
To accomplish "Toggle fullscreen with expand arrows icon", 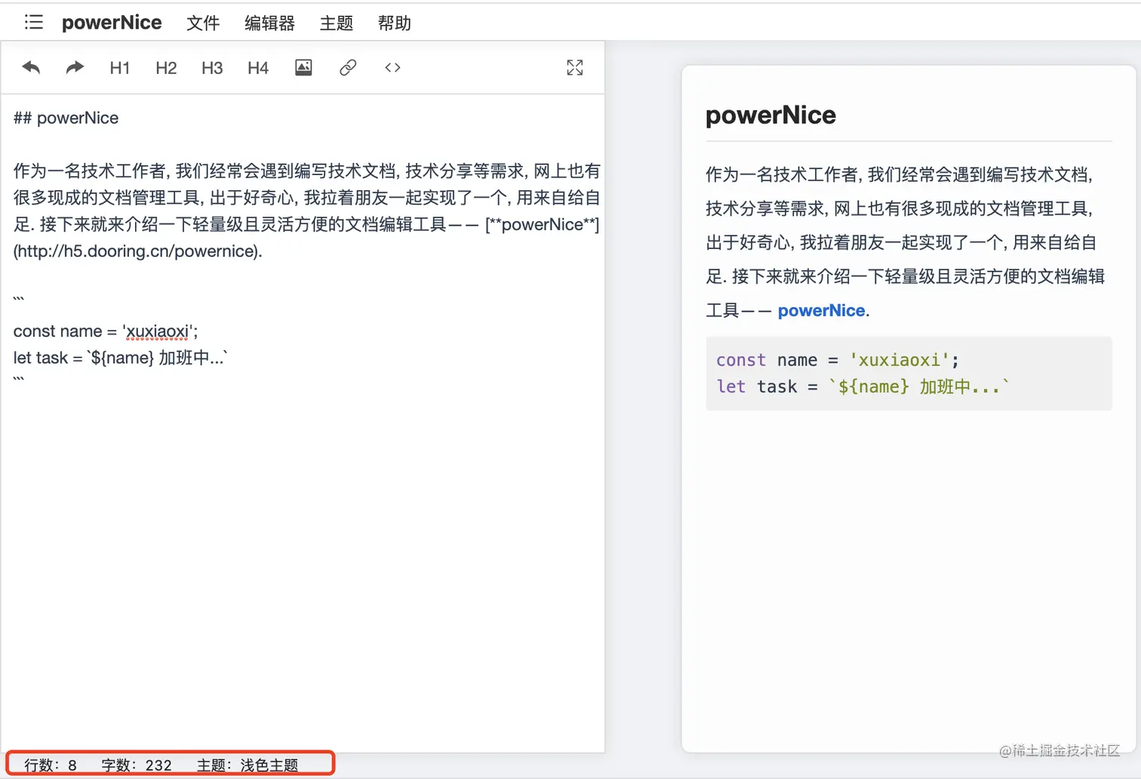I will tap(575, 68).
